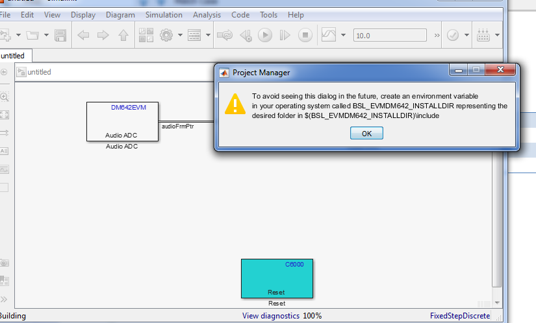Click the Screenshot camera palette icon
Screen dimensions: 536x323
coord(4,263)
